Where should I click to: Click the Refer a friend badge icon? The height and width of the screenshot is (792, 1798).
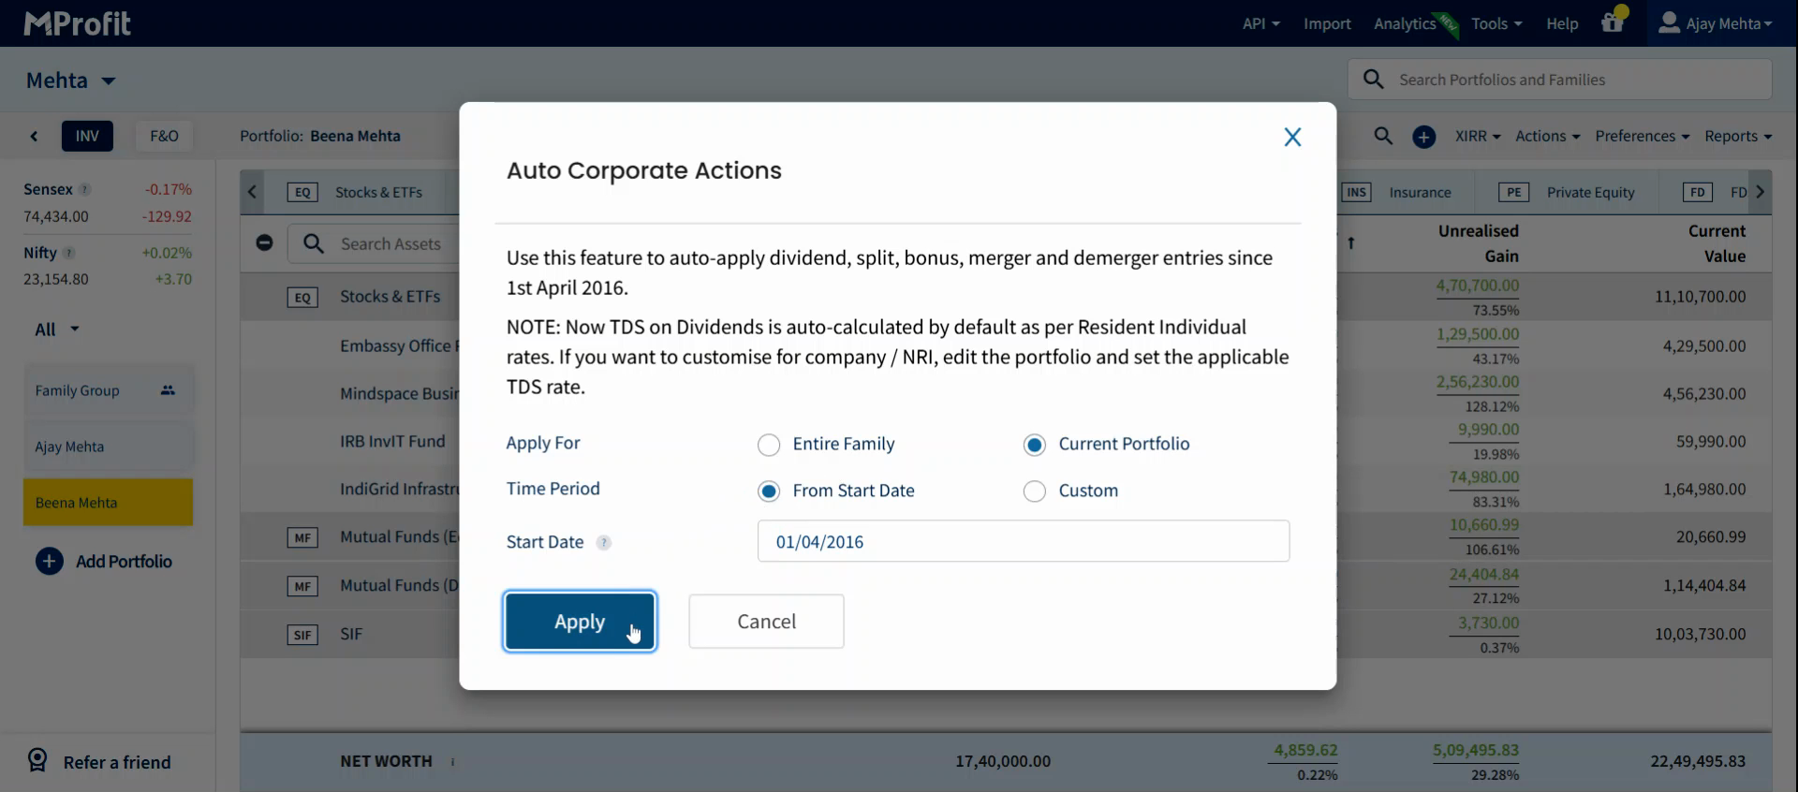(37, 760)
